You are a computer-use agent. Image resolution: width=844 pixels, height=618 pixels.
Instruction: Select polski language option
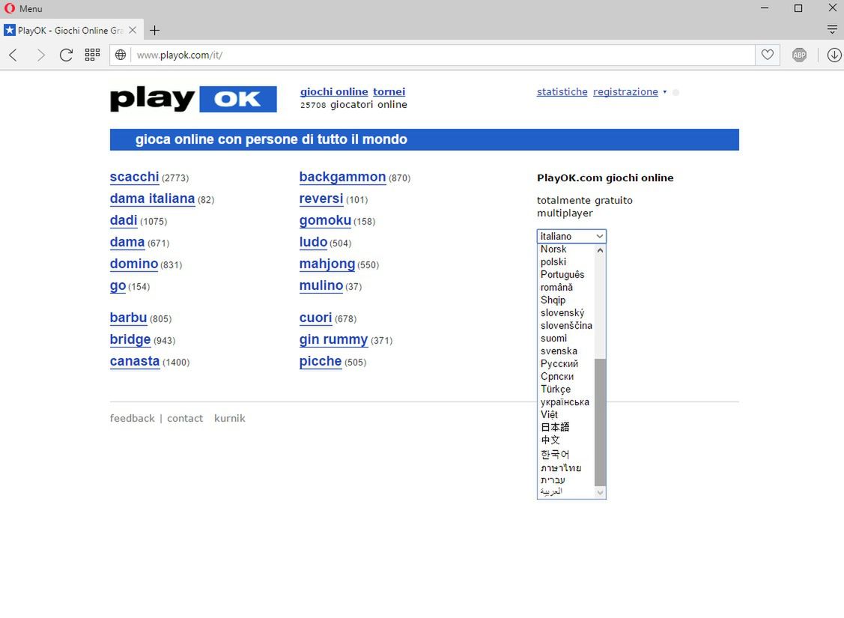566,261
